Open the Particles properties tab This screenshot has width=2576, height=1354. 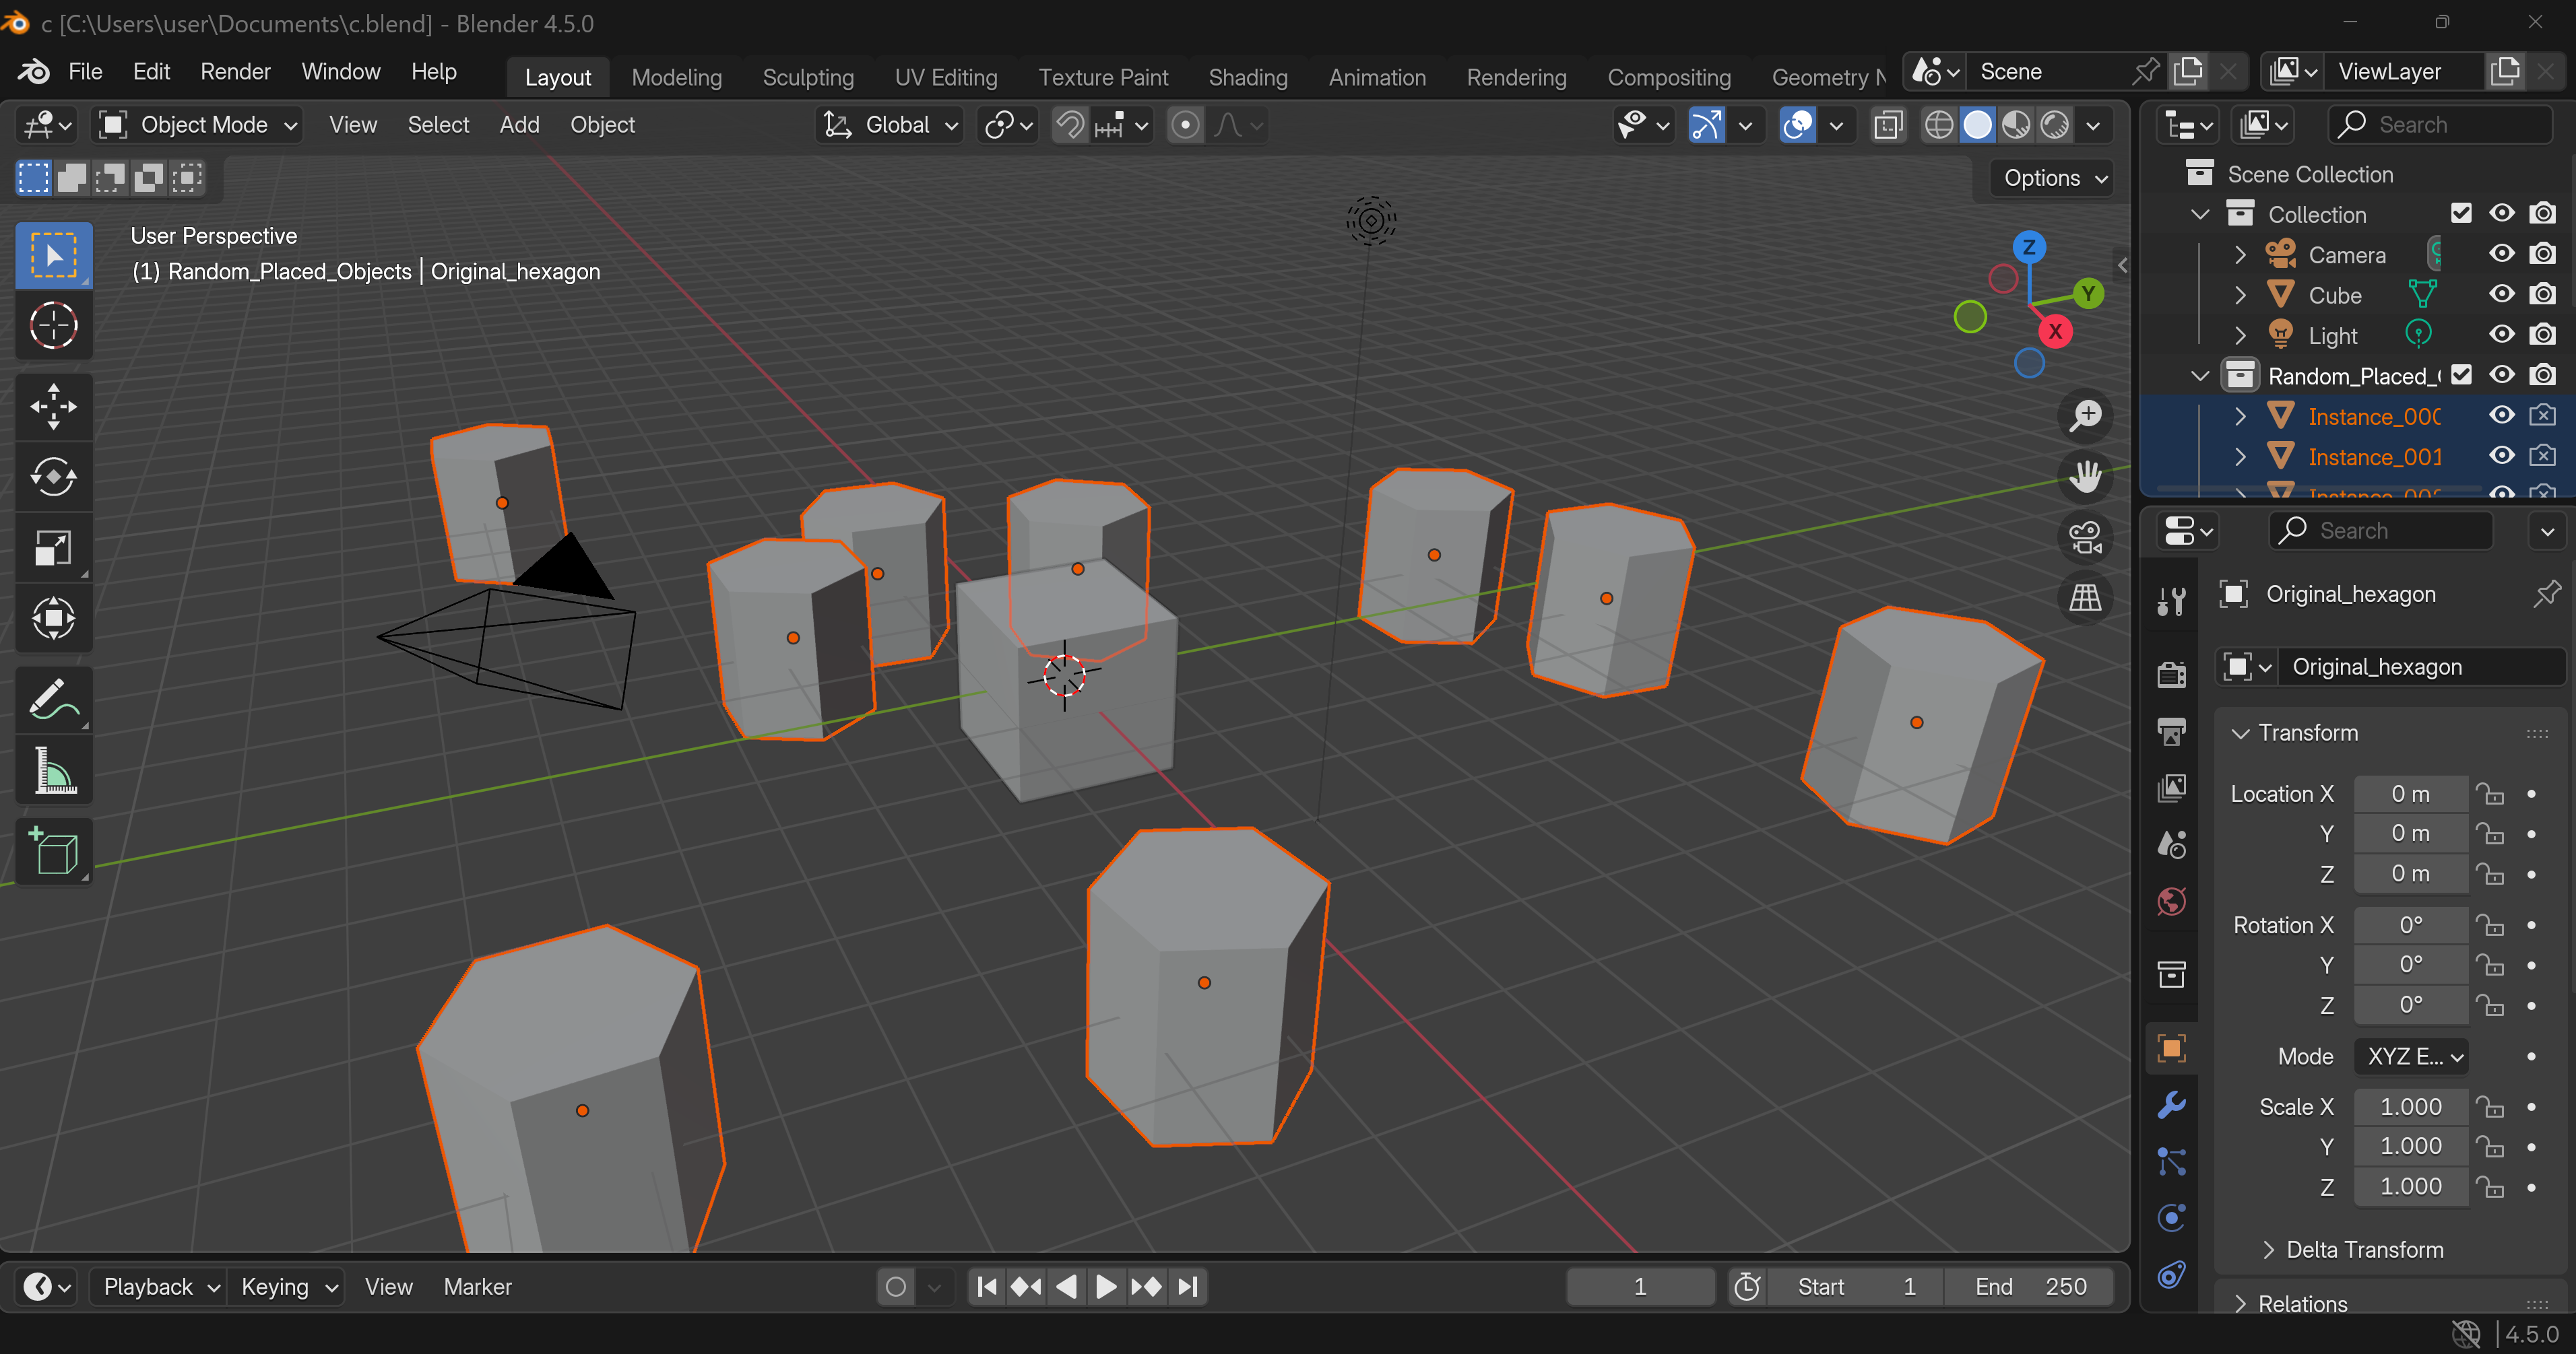2171,1161
